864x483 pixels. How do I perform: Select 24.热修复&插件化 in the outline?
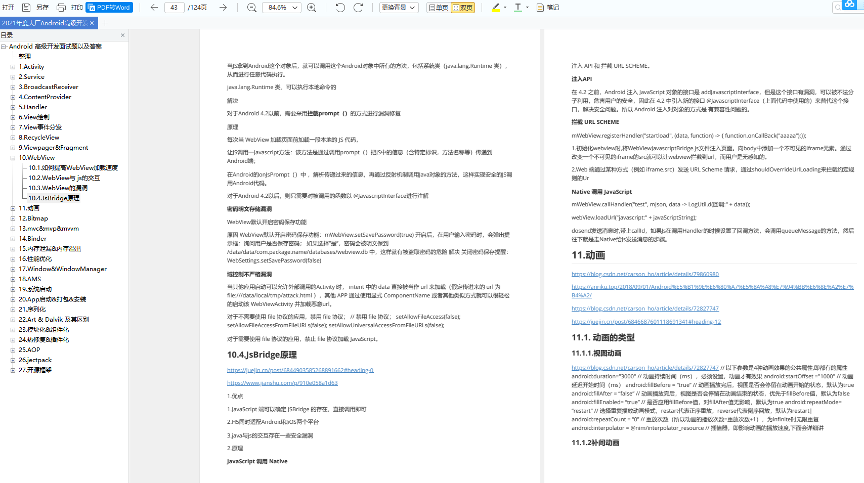(x=44, y=340)
